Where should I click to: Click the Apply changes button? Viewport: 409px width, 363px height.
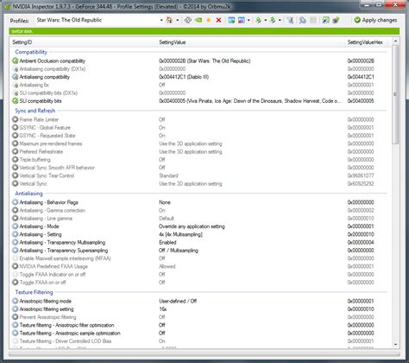coord(375,20)
